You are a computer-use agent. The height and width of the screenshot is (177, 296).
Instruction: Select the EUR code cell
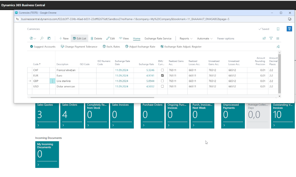click(41, 76)
